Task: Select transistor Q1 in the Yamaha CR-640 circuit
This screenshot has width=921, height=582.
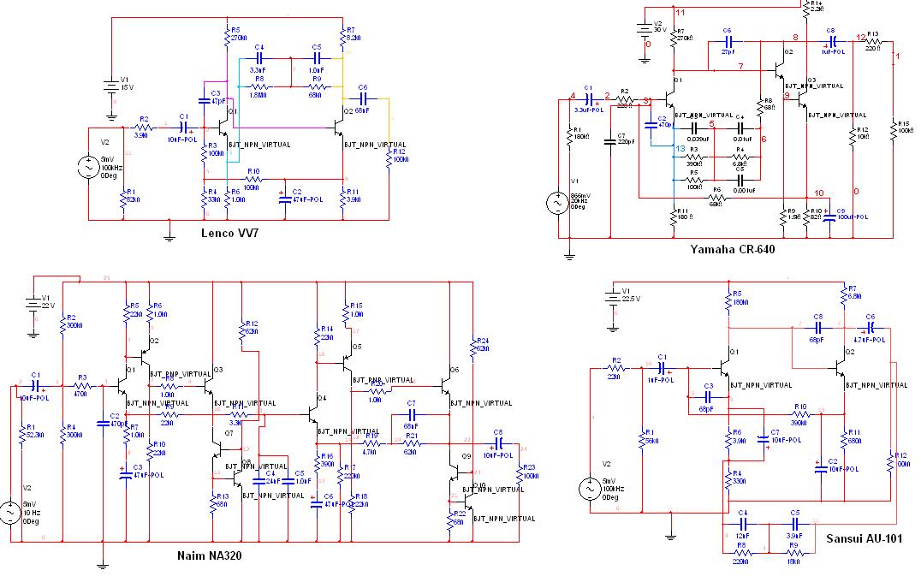Action: tap(669, 99)
